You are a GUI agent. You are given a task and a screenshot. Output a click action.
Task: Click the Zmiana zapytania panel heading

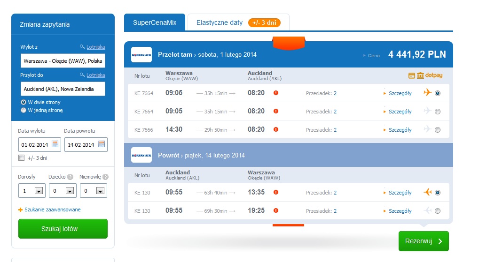pos(45,24)
